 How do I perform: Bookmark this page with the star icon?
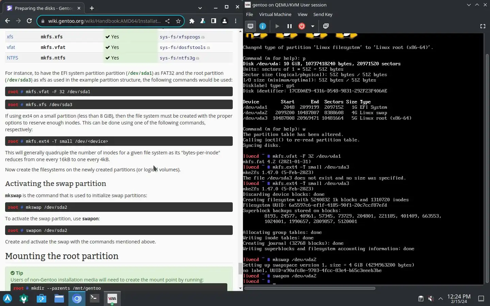click(x=178, y=21)
